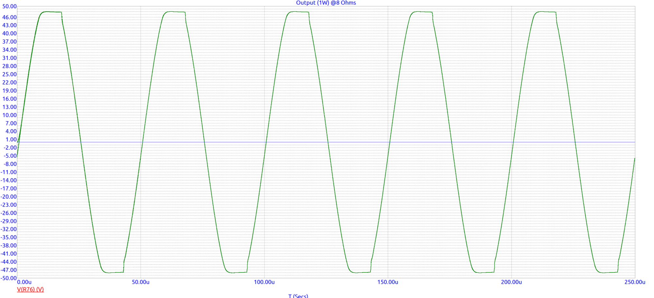Click the 1.00 y-axis value
The height and width of the screenshot is (298, 654).
tap(11, 139)
